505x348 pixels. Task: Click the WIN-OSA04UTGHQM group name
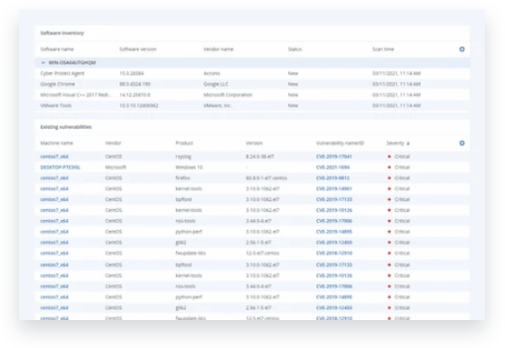pyautogui.click(x=72, y=63)
